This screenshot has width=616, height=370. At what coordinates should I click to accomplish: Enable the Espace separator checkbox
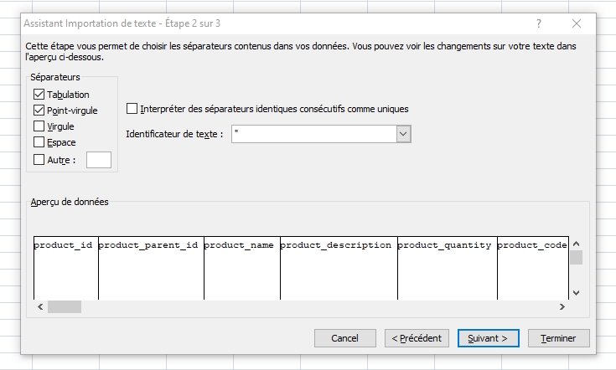(x=39, y=142)
